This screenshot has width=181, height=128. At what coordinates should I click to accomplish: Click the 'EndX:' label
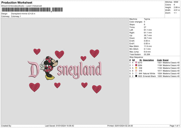(132, 41)
